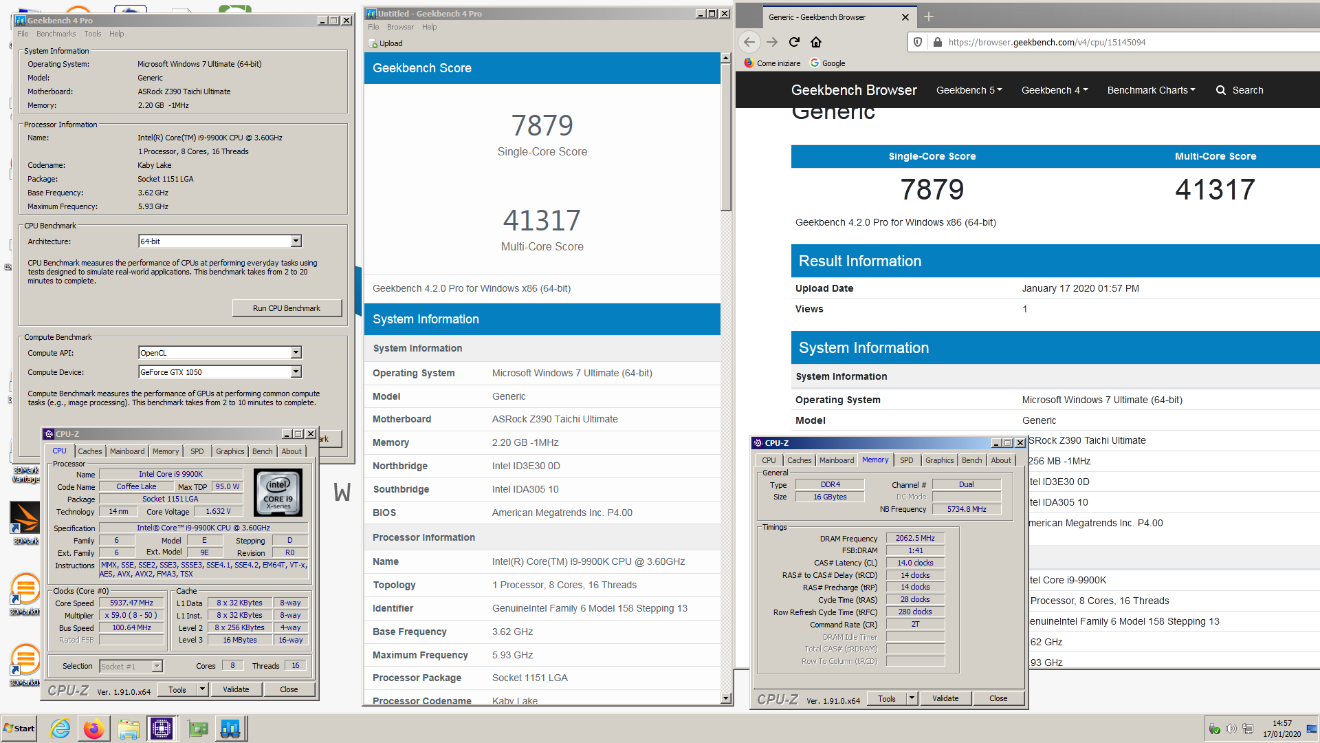
Task: Go forward using the browser forward arrow
Action: coord(772,42)
